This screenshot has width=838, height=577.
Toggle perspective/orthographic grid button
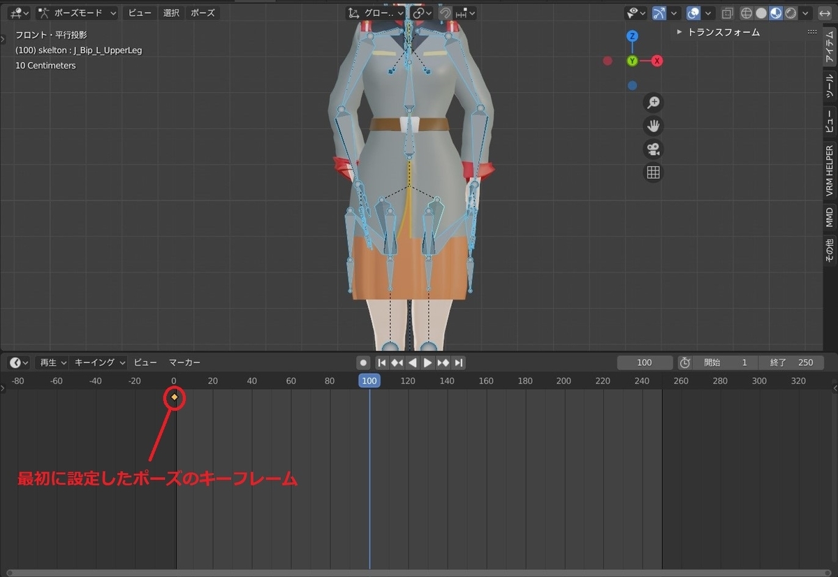pyautogui.click(x=654, y=173)
